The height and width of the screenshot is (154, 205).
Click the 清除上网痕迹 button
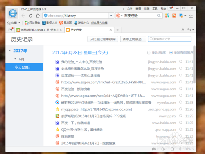coord(133,39)
